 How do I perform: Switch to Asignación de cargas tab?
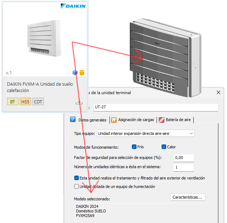coord(133,120)
